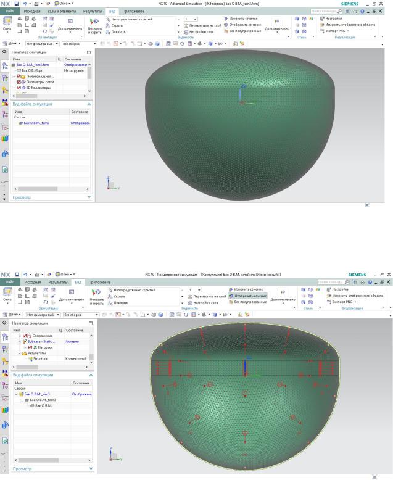393x480 pixels.
Task: Click blue help icon, upper window
Action: click(362, 11)
